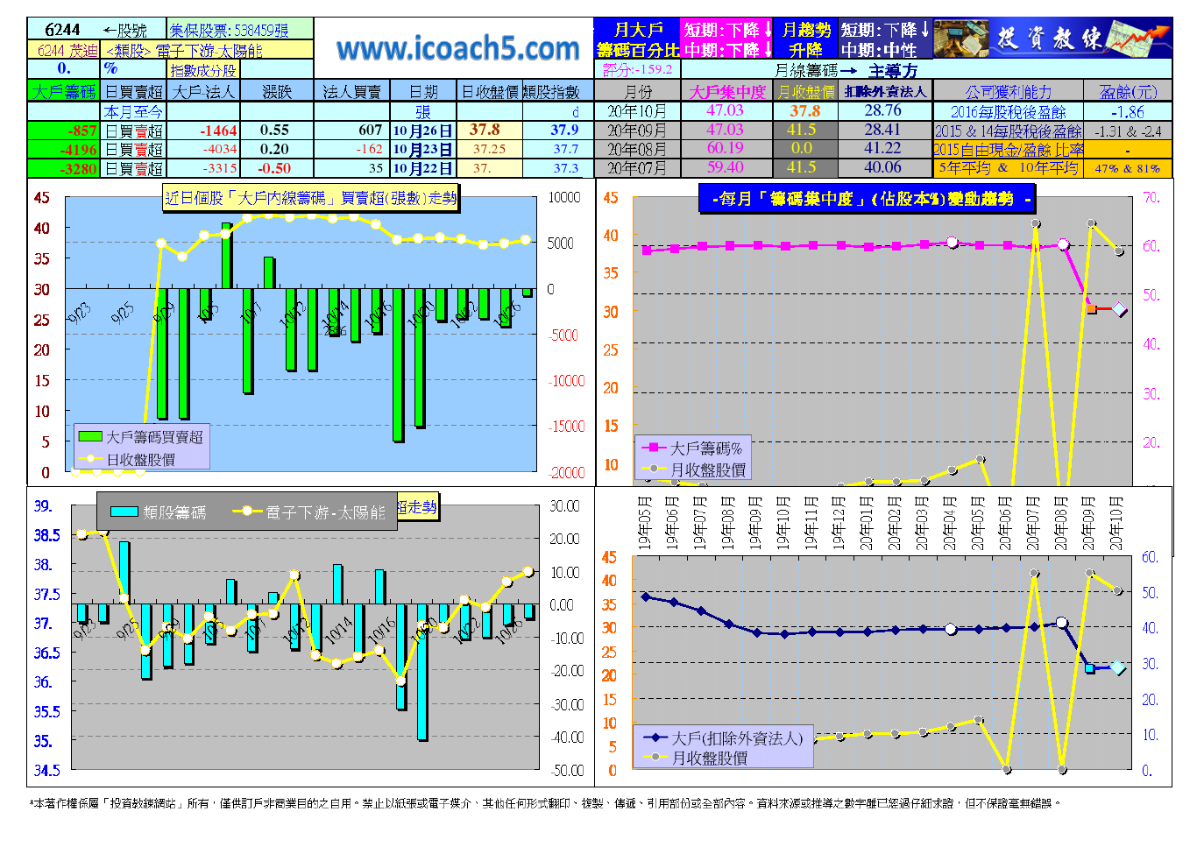
Task: Click the 投資教練 logo banner
Action: 1052,39
